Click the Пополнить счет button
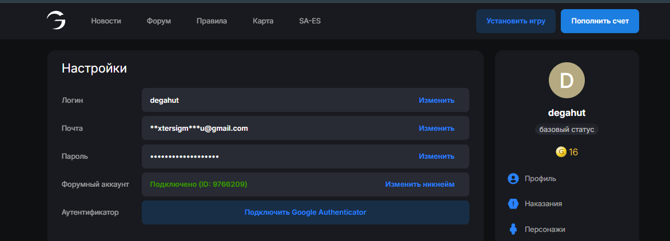Image resolution: width=670 pixels, height=241 pixels. (600, 21)
